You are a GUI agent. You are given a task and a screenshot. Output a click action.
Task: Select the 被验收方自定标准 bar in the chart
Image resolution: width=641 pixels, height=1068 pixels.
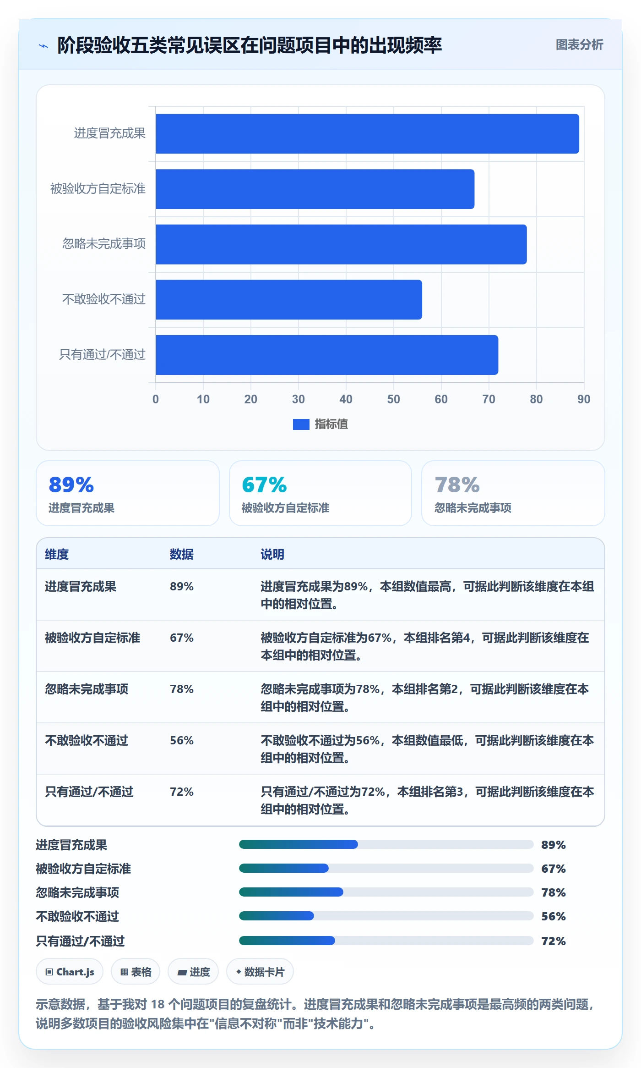tap(315, 189)
